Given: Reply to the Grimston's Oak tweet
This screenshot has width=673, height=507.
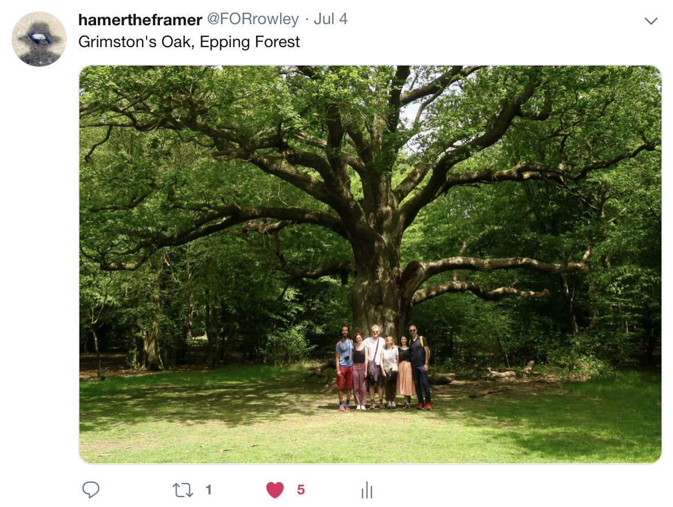Looking at the screenshot, I should point(90,489).
